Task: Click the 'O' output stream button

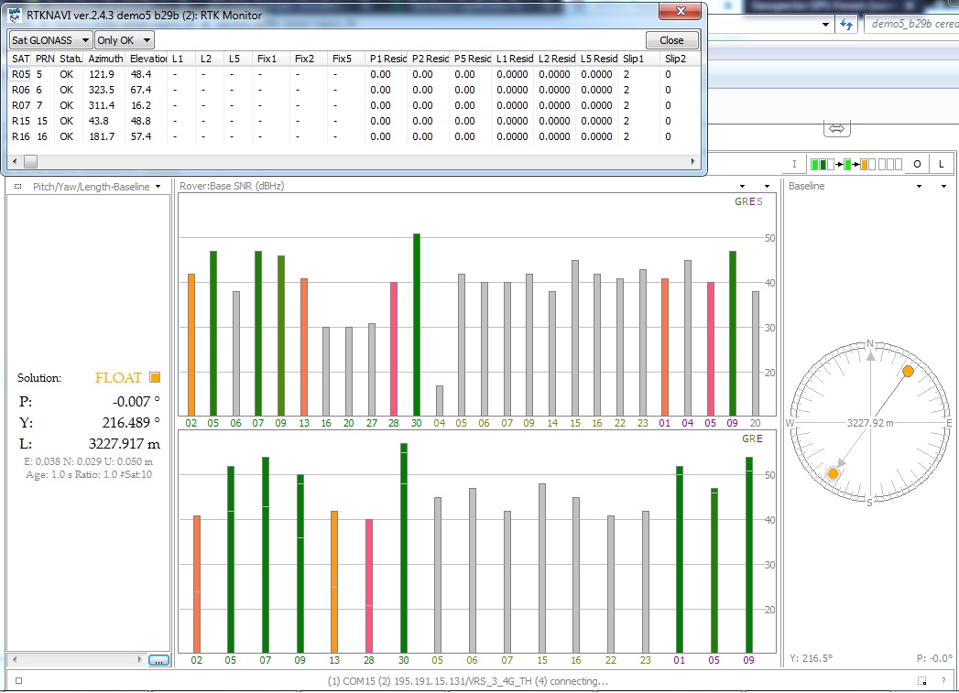Action: (916, 165)
